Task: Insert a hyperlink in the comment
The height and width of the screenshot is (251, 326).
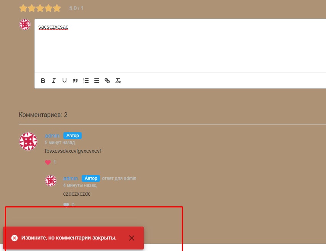Action: (107, 81)
